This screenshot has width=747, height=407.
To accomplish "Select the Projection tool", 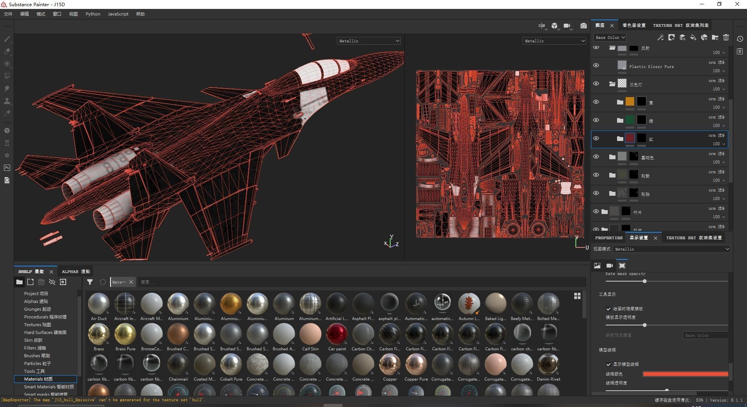I will pyautogui.click(x=7, y=64).
